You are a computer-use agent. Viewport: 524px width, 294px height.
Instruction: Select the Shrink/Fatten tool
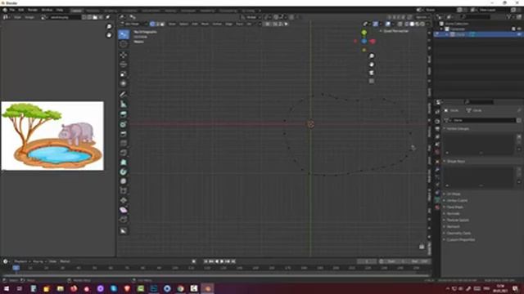pyautogui.click(x=124, y=211)
